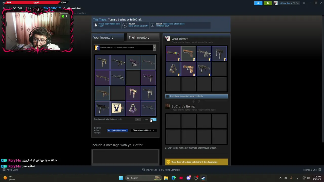Click the Steam icon on the taskbar
Image resolution: width=324 pixels, height=182 pixels.
(x=203, y=178)
